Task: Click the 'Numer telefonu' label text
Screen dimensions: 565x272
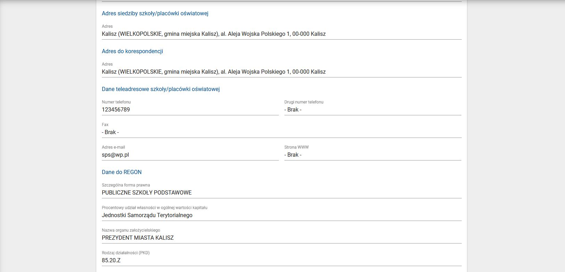Action: [x=116, y=102]
